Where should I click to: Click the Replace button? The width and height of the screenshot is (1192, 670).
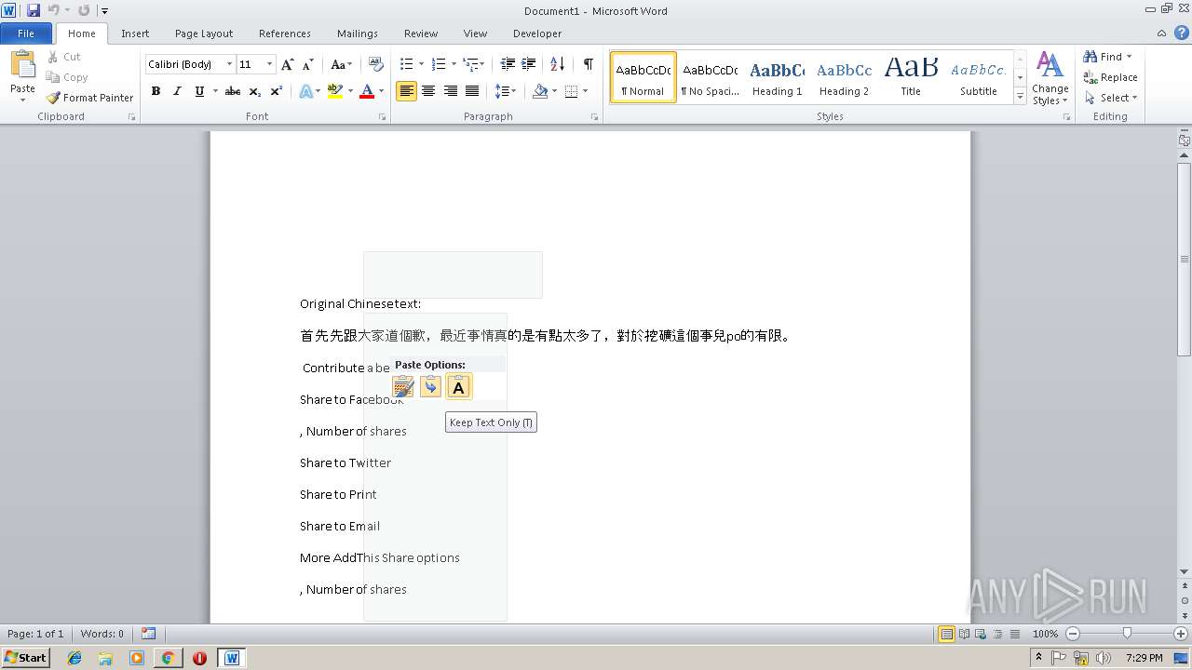1110,77
